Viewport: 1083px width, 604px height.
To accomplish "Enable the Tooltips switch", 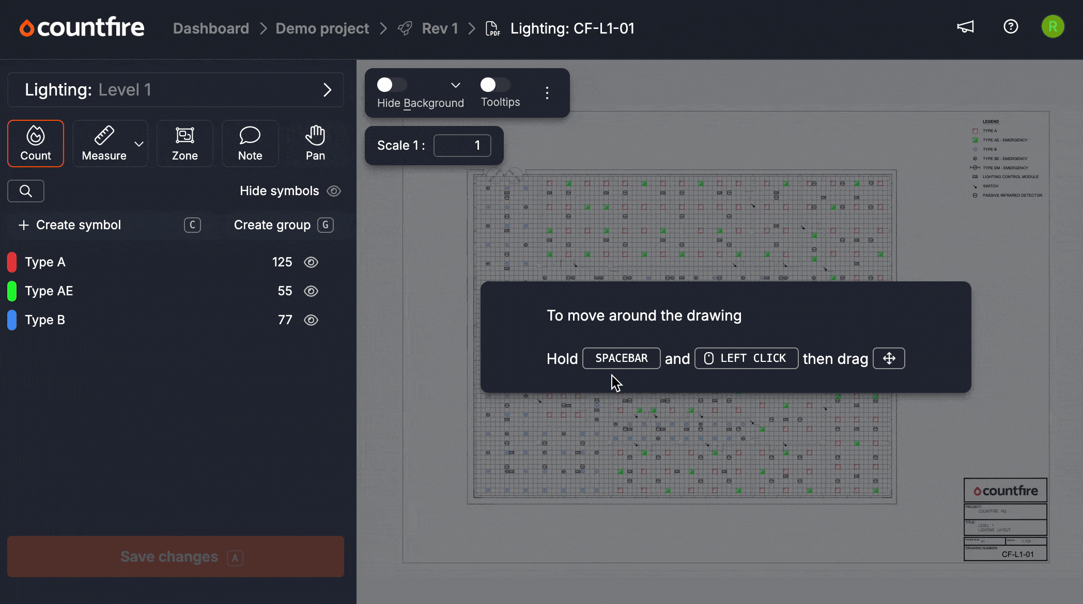I will coord(494,85).
